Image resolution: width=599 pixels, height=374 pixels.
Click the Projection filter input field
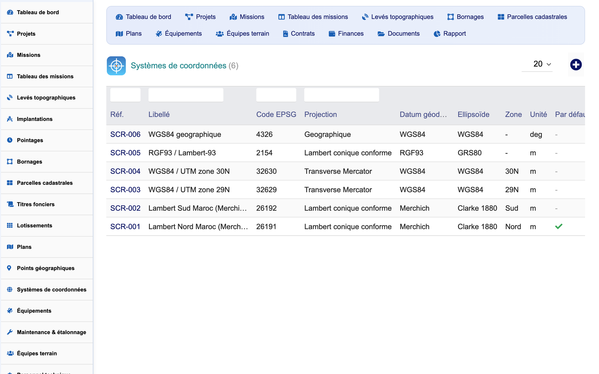[341, 95]
